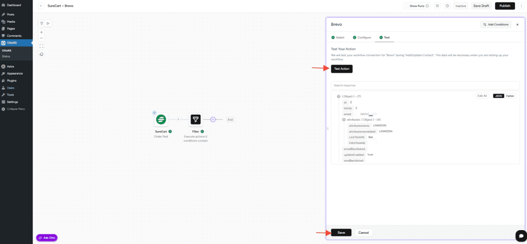
Task: Click the back arrow beside SureCart > Brevo
Action: (41, 6)
